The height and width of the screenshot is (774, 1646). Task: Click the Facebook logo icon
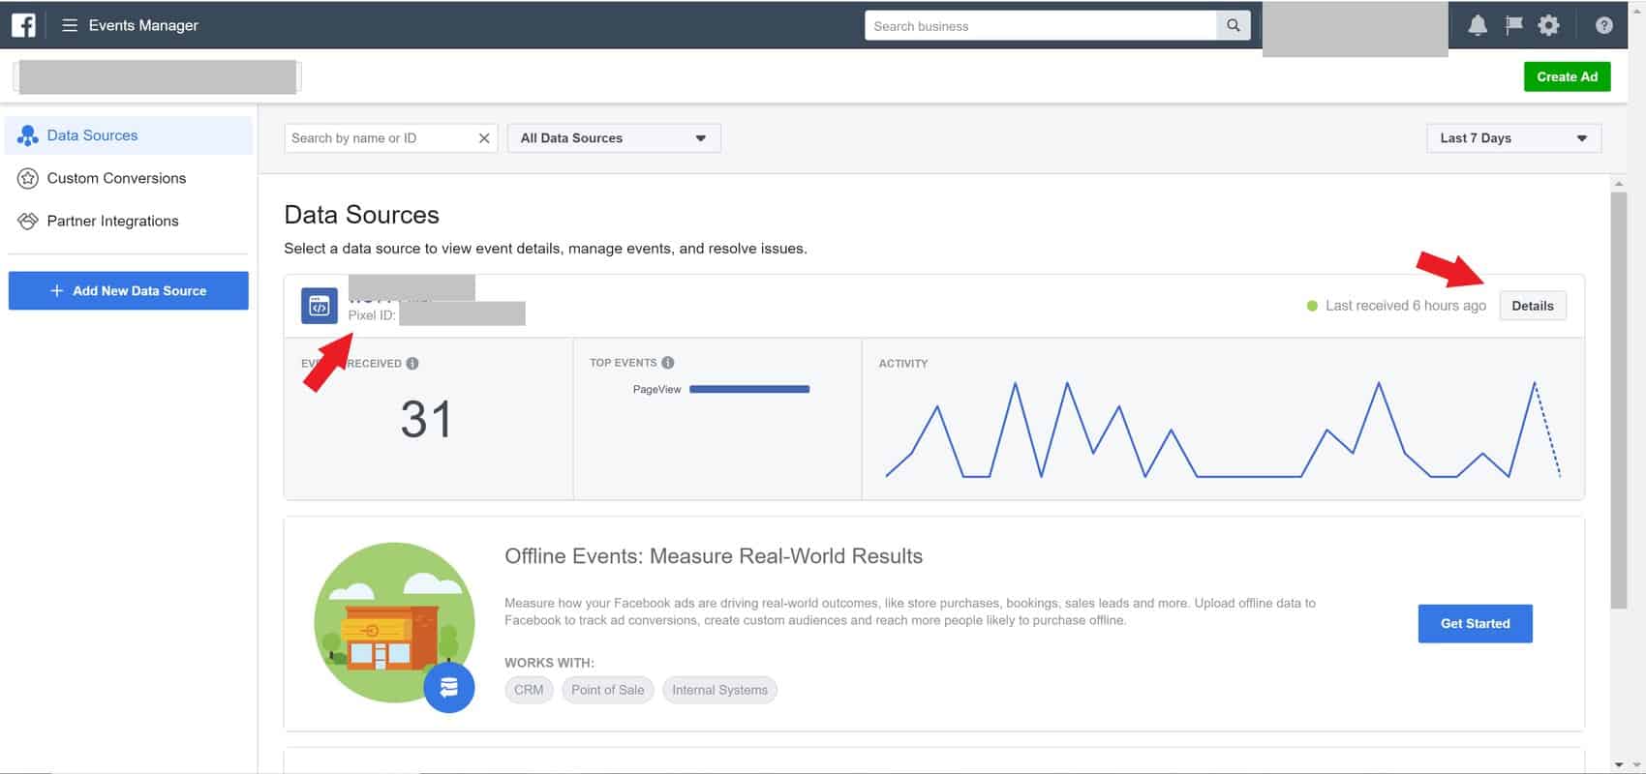[23, 25]
